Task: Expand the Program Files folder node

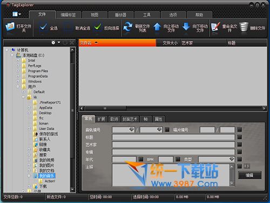Action: click(x=18, y=71)
